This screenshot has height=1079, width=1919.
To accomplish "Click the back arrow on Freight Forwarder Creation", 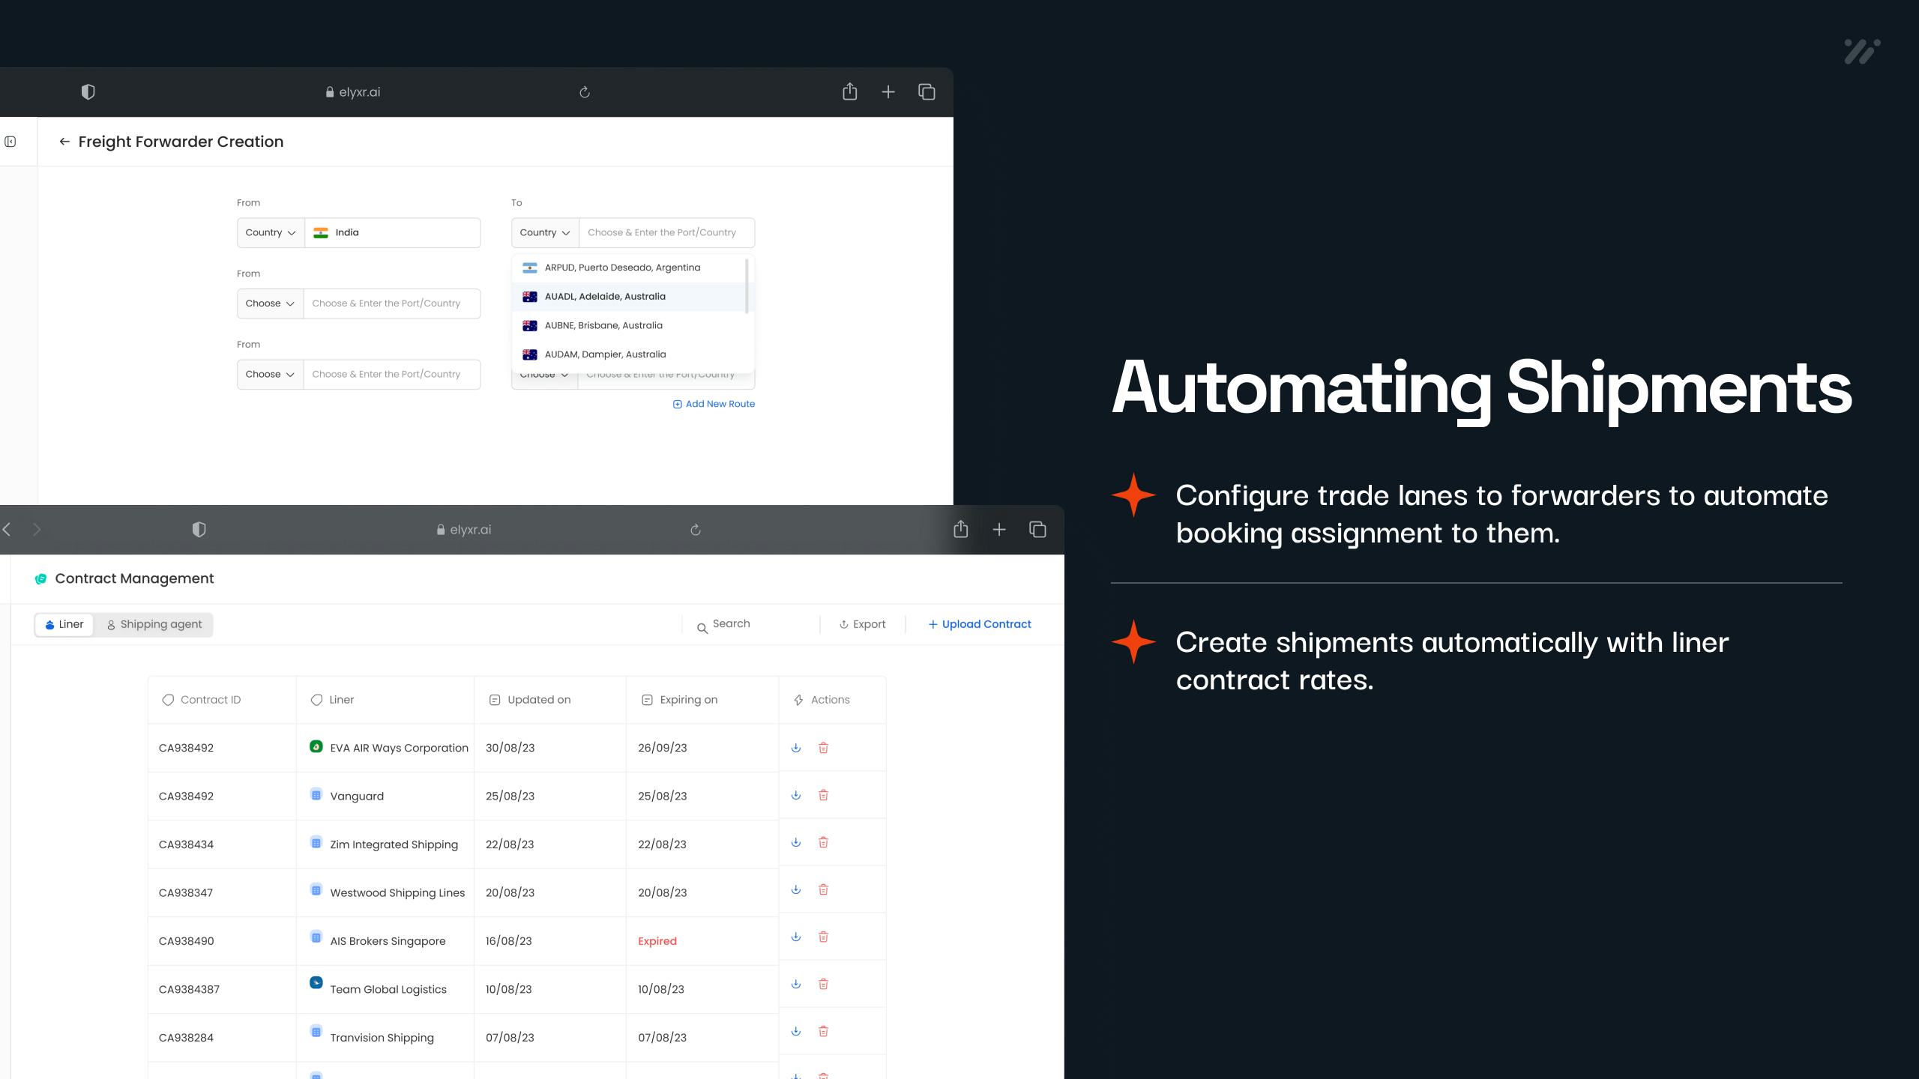I will click(63, 141).
